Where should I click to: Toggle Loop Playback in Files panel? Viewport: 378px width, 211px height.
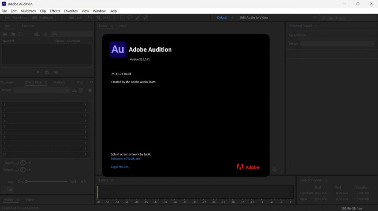click(47, 72)
